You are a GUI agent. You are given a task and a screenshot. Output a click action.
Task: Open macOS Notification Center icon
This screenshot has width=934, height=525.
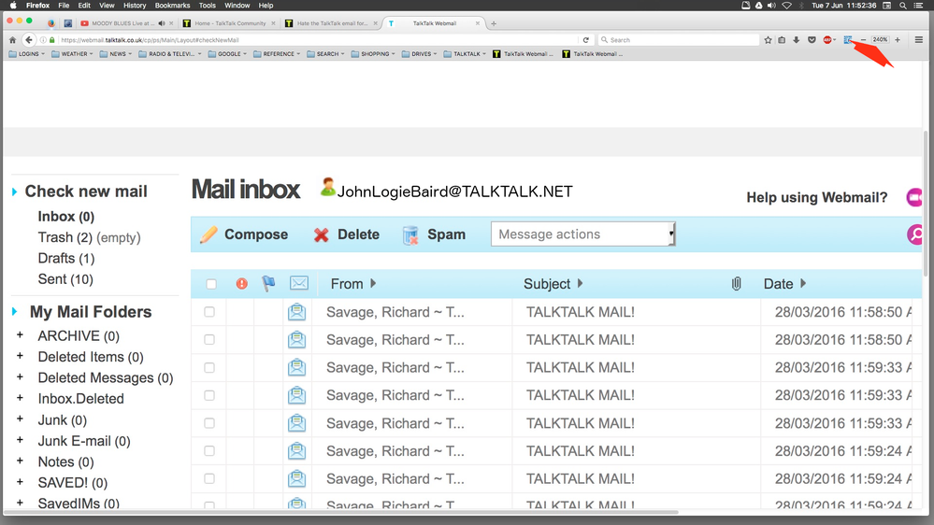coord(918,6)
